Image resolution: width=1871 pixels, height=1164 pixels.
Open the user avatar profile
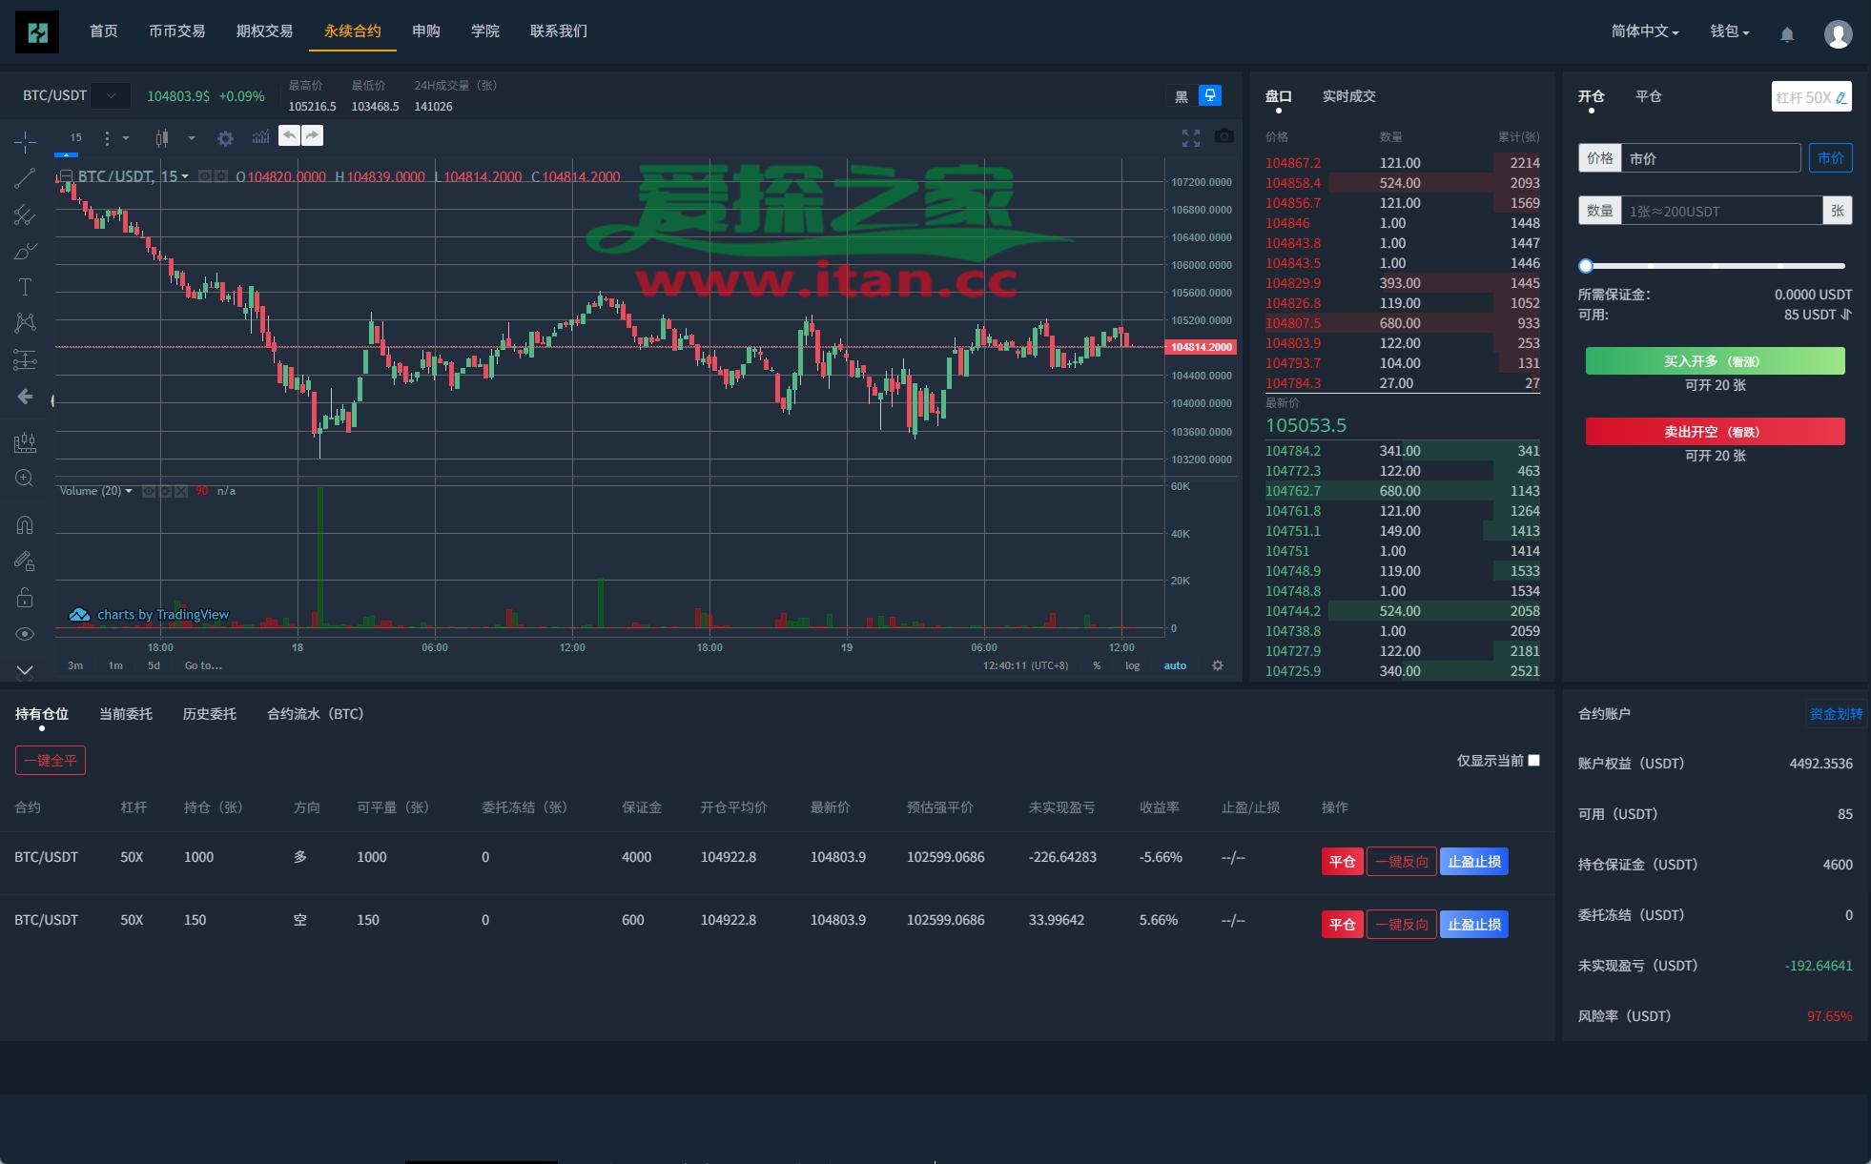pos(1839,34)
